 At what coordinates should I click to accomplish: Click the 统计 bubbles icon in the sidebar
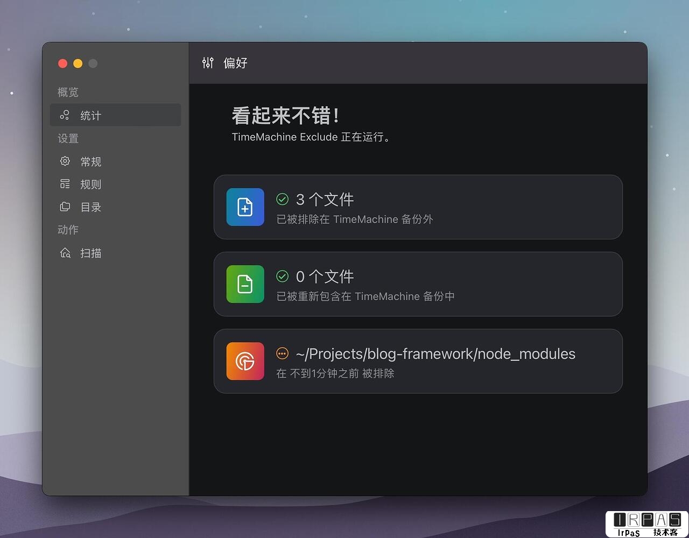point(65,115)
